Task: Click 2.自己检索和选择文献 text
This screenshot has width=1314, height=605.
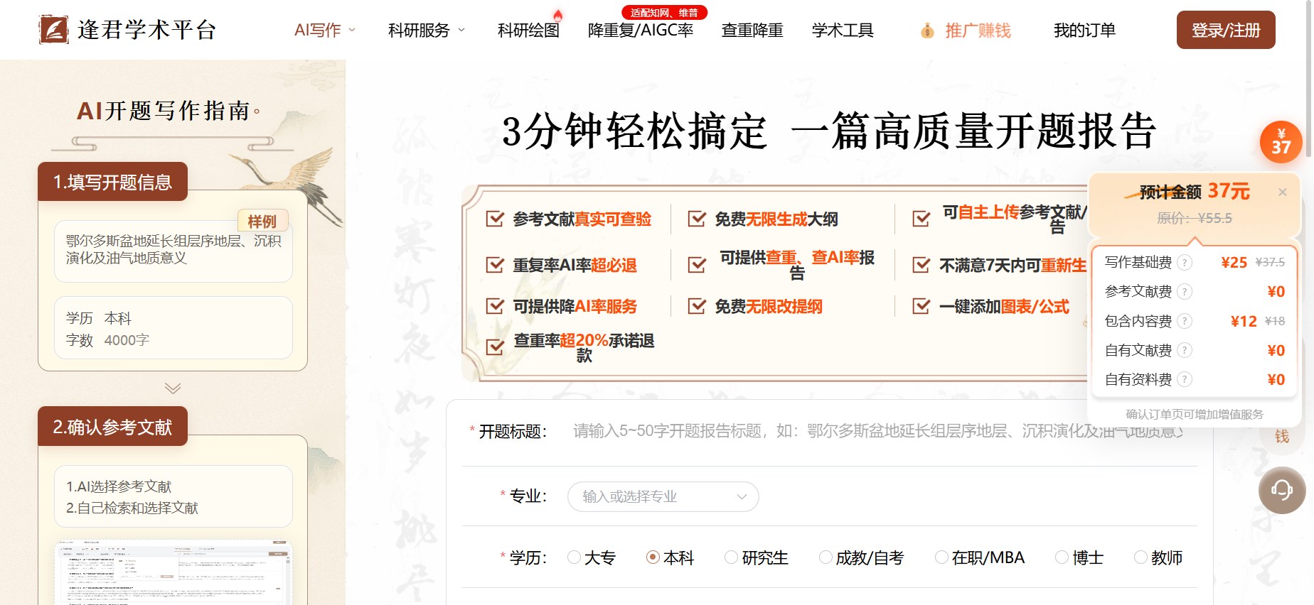Action: tap(132, 508)
